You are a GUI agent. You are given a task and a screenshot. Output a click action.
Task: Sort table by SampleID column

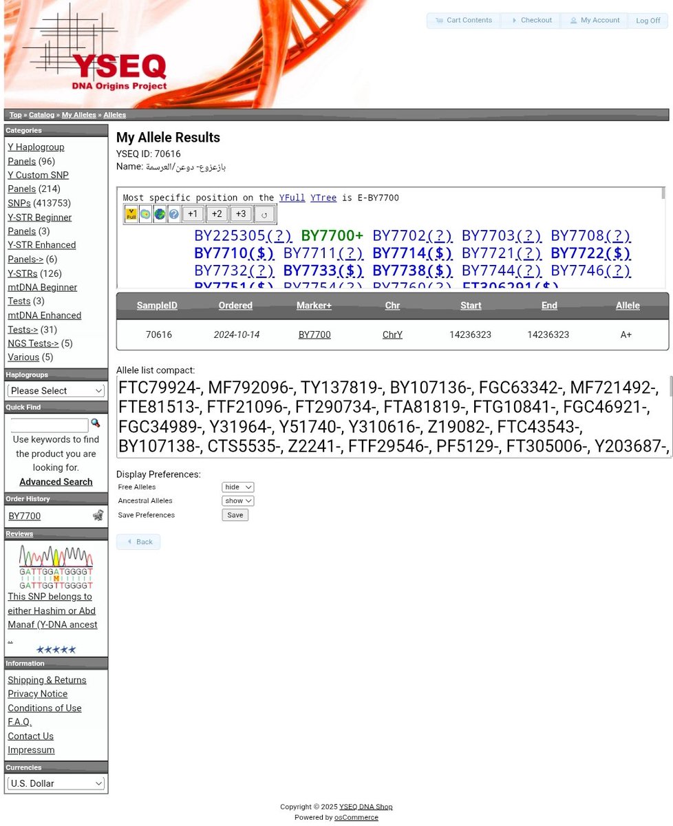click(x=157, y=306)
